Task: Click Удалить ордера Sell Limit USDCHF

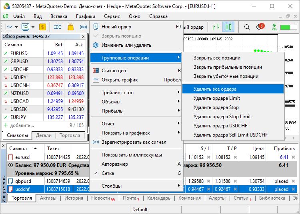Action: [x=233, y=135]
